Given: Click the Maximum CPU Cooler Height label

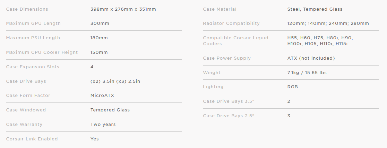Looking at the screenshot, I should point(42,52).
